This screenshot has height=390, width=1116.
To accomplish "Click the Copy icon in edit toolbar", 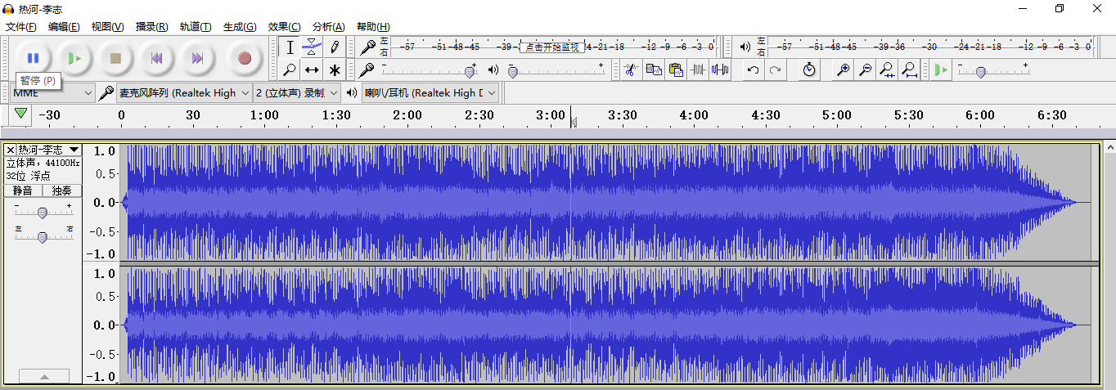I will pyautogui.click(x=653, y=69).
